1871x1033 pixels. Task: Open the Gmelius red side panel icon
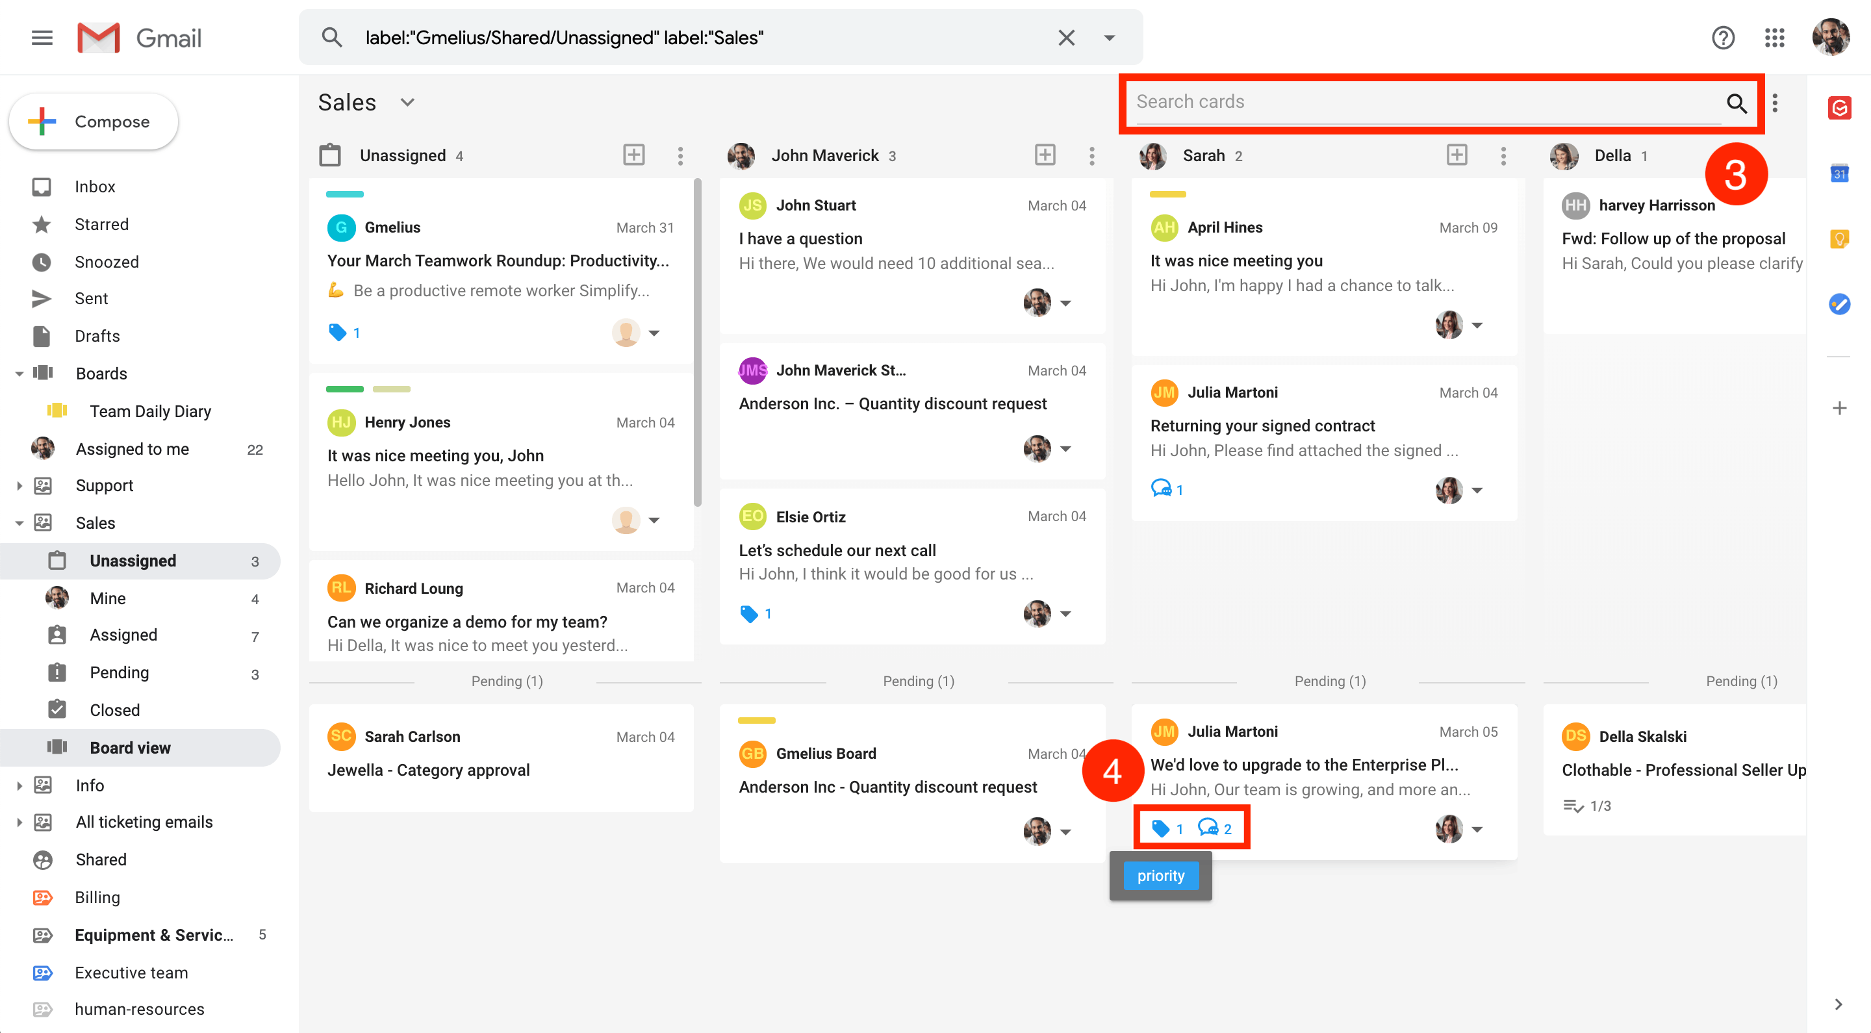(1839, 108)
